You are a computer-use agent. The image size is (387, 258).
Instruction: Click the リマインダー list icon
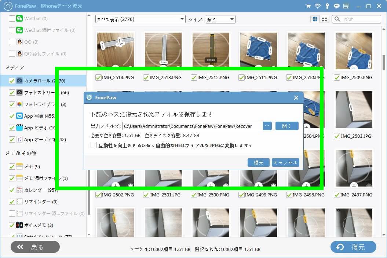pos(19,202)
